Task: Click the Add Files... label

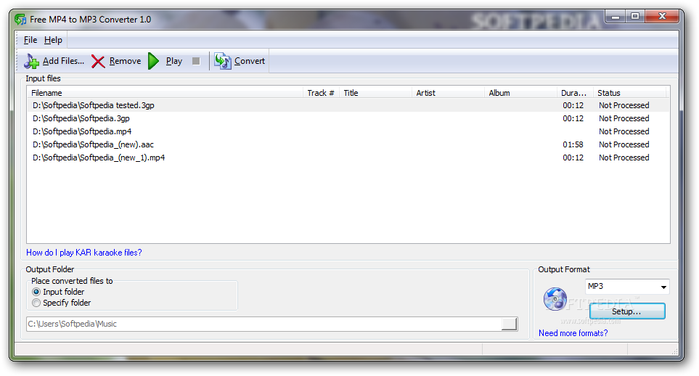Action: click(x=63, y=61)
